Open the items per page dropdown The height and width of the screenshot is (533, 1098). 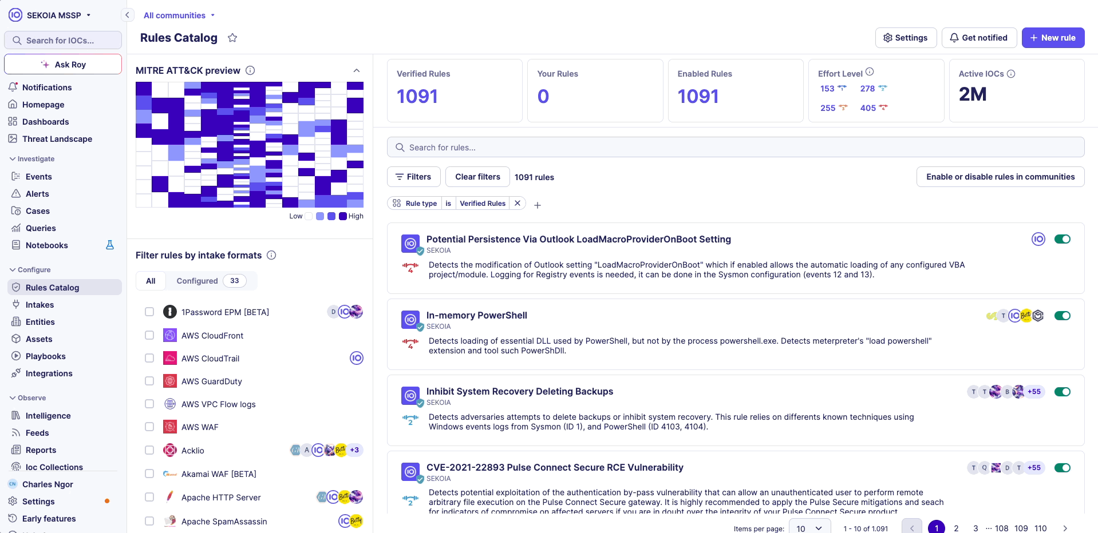(x=809, y=528)
